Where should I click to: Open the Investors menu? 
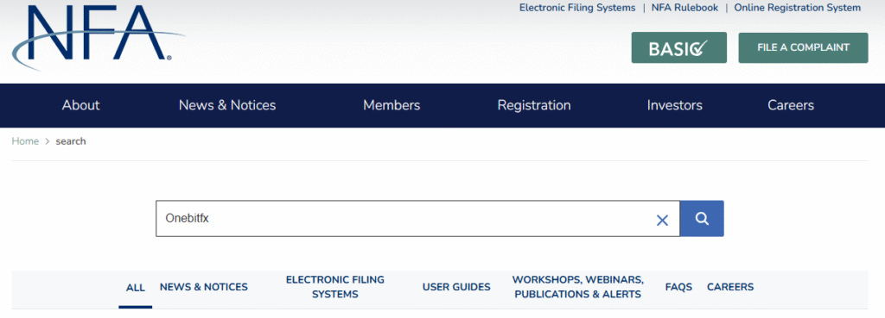tap(674, 105)
